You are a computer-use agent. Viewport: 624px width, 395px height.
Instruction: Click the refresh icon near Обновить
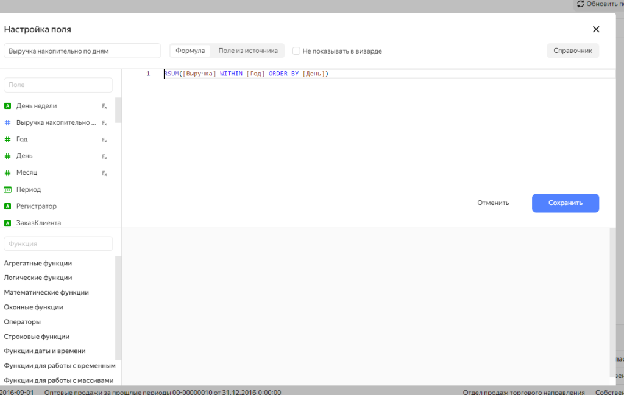581,4
